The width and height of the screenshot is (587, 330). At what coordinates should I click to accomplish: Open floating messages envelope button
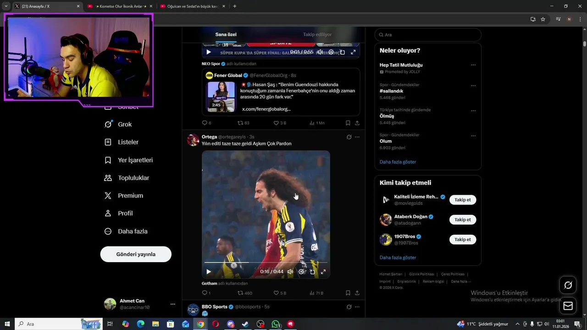[568, 306]
